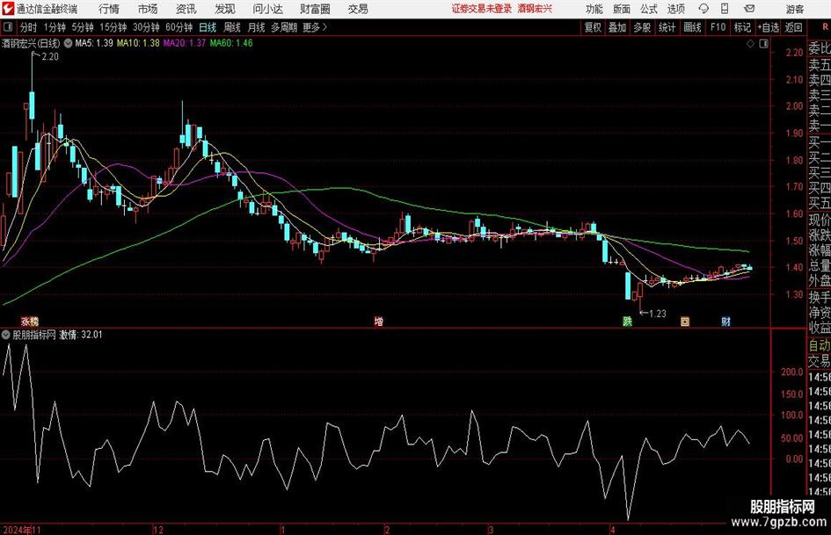Open the mobile phone icon

(x=725, y=9)
